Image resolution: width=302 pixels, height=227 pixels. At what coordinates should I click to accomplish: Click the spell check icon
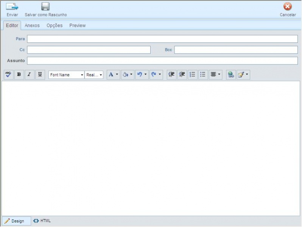click(8, 75)
